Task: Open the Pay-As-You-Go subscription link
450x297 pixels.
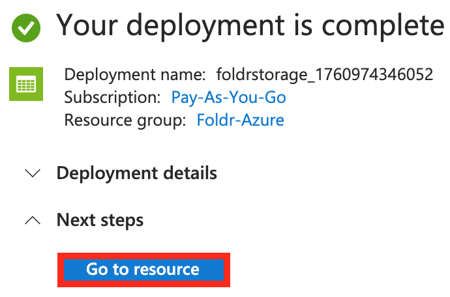Action: pyautogui.click(x=228, y=98)
